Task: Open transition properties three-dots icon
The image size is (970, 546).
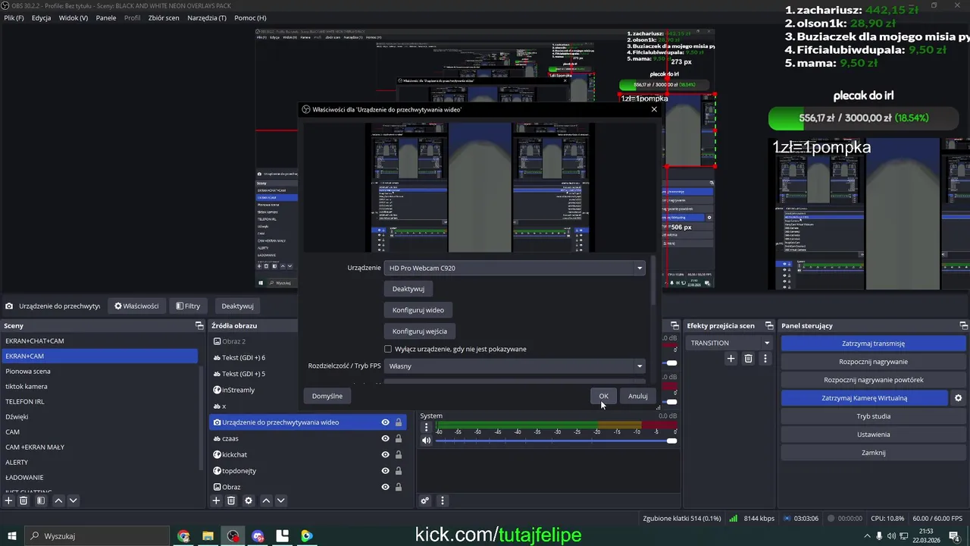Action: click(x=765, y=359)
